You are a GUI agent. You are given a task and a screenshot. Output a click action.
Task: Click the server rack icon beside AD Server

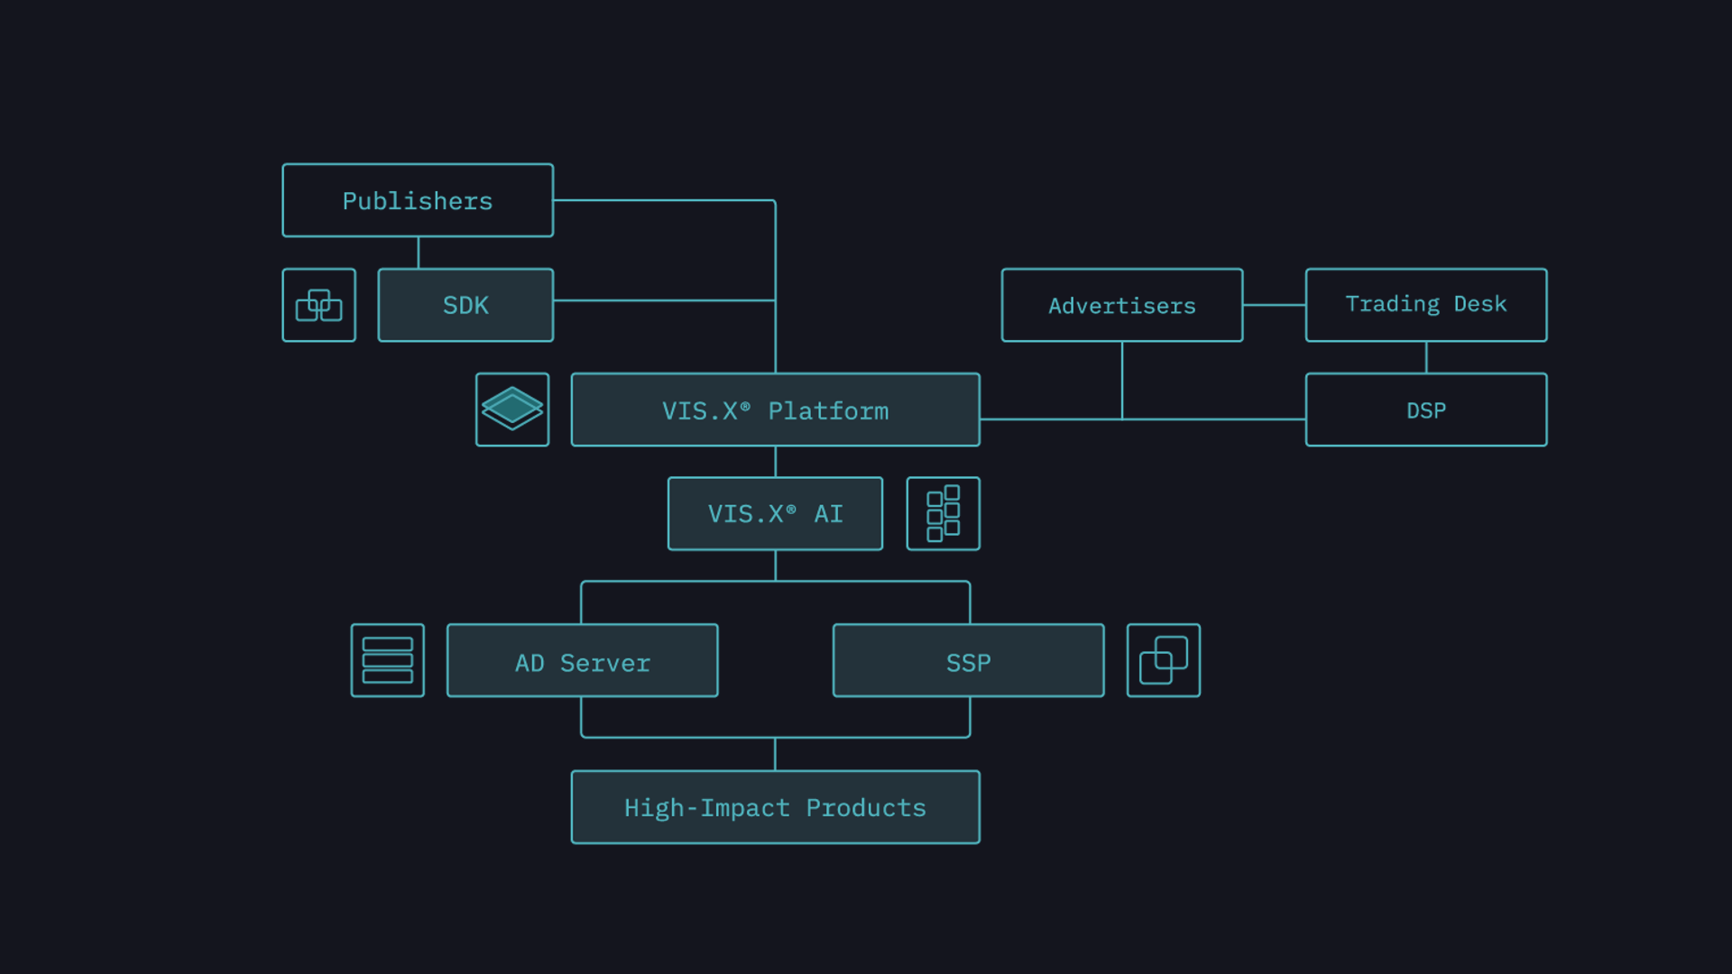387,660
